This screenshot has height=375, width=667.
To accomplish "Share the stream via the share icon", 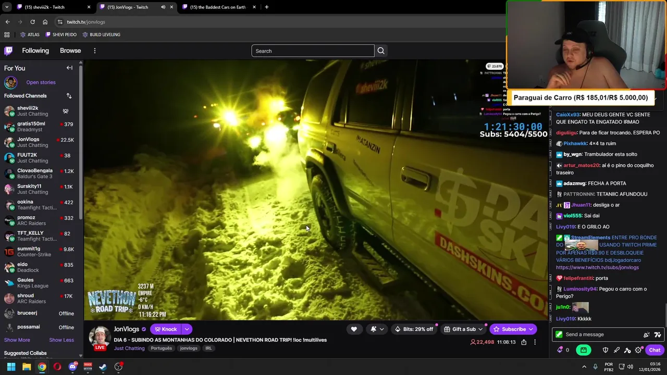I will pyautogui.click(x=524, y=342).
